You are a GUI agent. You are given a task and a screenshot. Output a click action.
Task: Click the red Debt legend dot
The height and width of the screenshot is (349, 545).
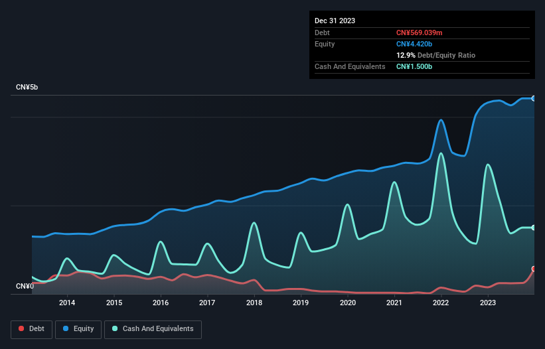click(21, 328)
